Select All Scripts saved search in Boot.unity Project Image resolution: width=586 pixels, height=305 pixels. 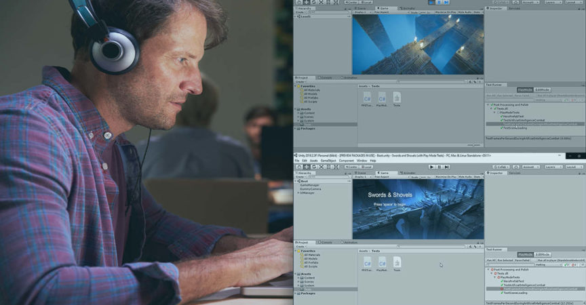(309, 266)
